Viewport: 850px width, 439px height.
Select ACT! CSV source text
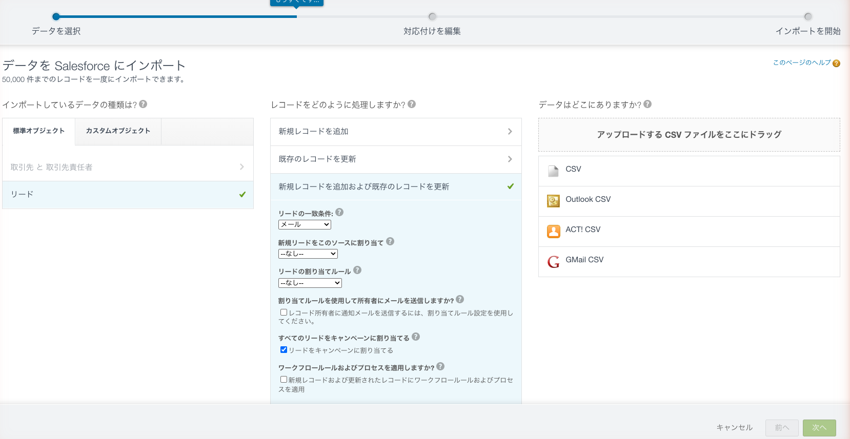583,229
